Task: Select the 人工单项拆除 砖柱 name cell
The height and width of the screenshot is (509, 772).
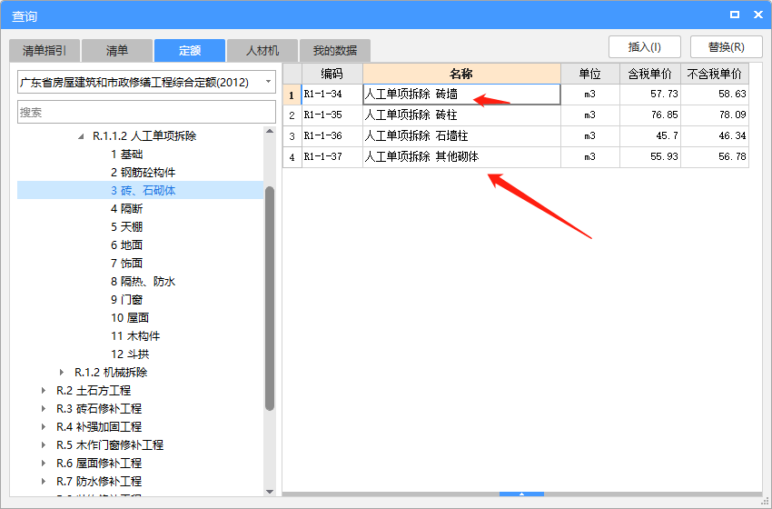Action: pos(461,115)
